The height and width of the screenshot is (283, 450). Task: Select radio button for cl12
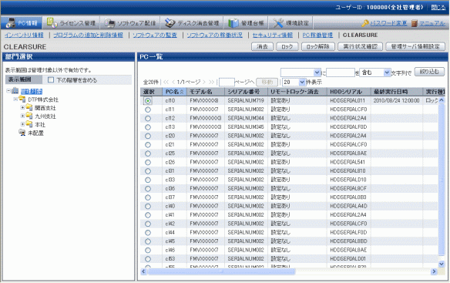[148, 118]
